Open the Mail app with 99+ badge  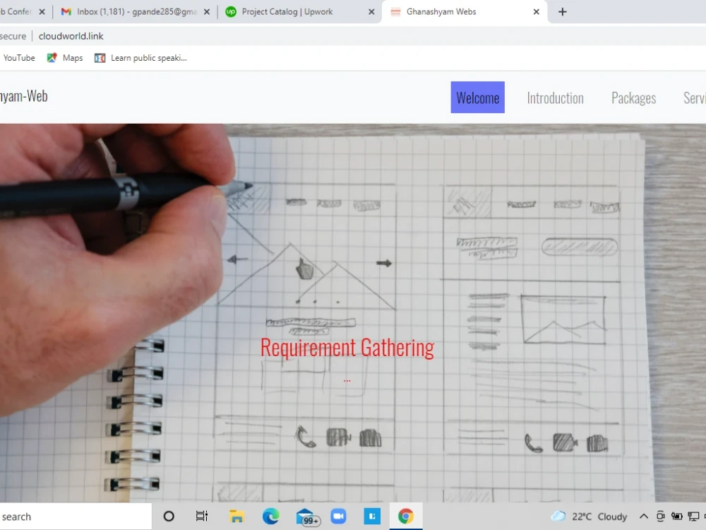click(308, 517)
